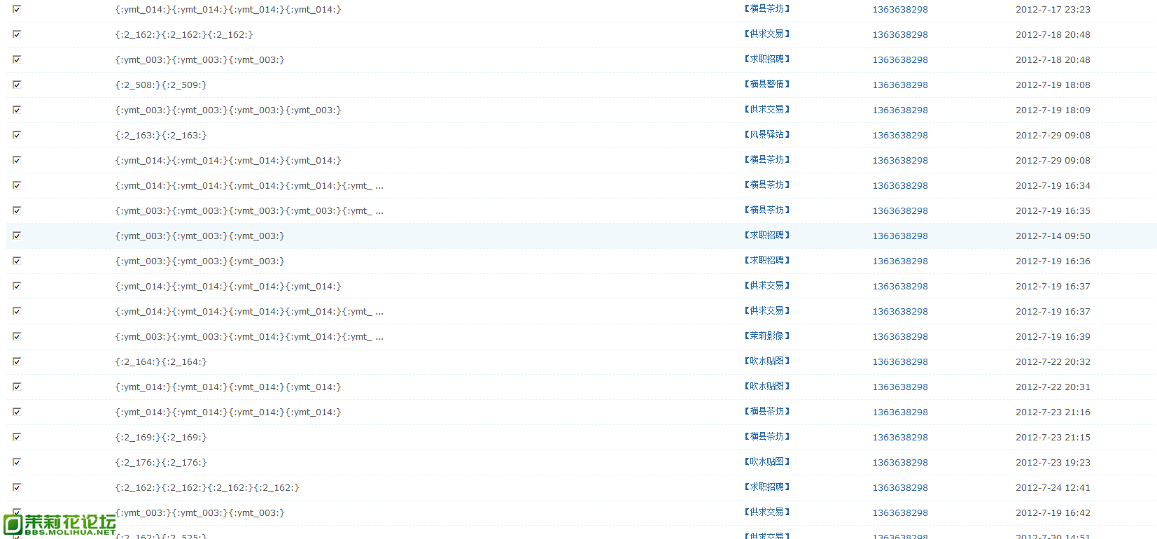Toggle checkbox of row dated 2012-7-23 19:23
This screenshot has width=1157, height=539.
click(17, 462)
